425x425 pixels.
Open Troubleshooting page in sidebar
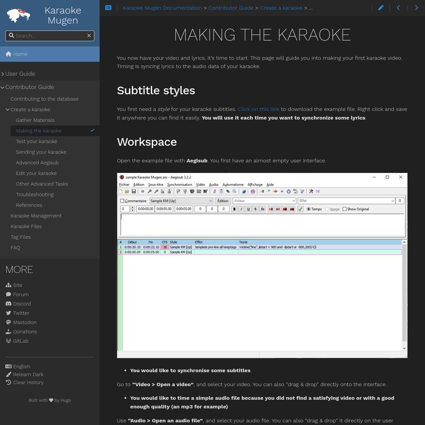35,194
